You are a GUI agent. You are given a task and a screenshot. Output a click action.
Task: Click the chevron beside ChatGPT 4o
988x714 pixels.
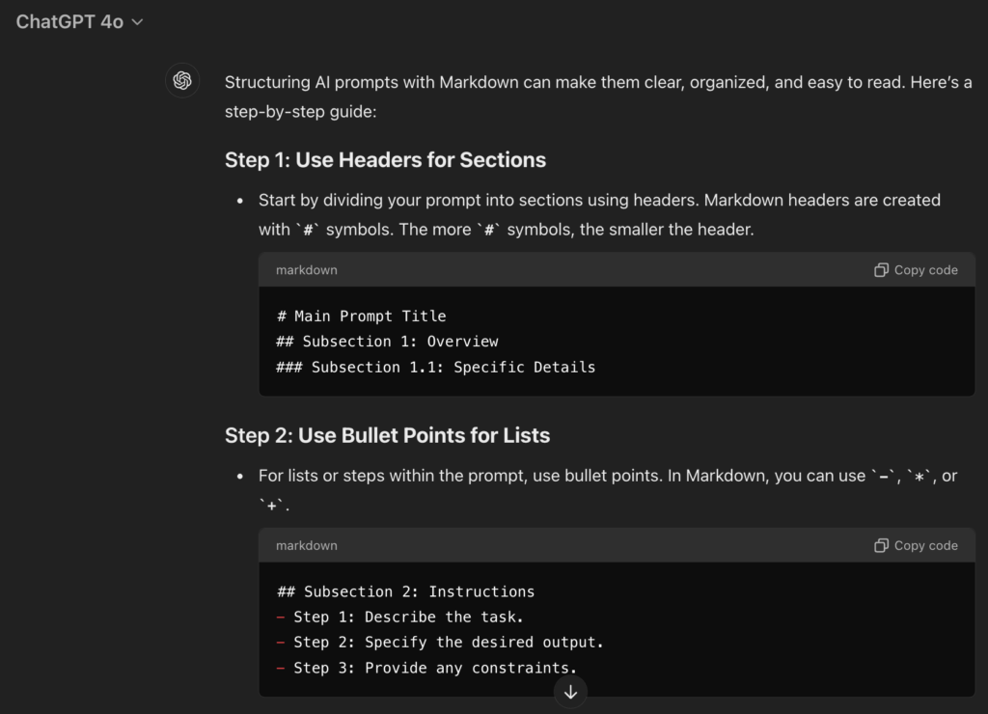(x=137, y=22)
